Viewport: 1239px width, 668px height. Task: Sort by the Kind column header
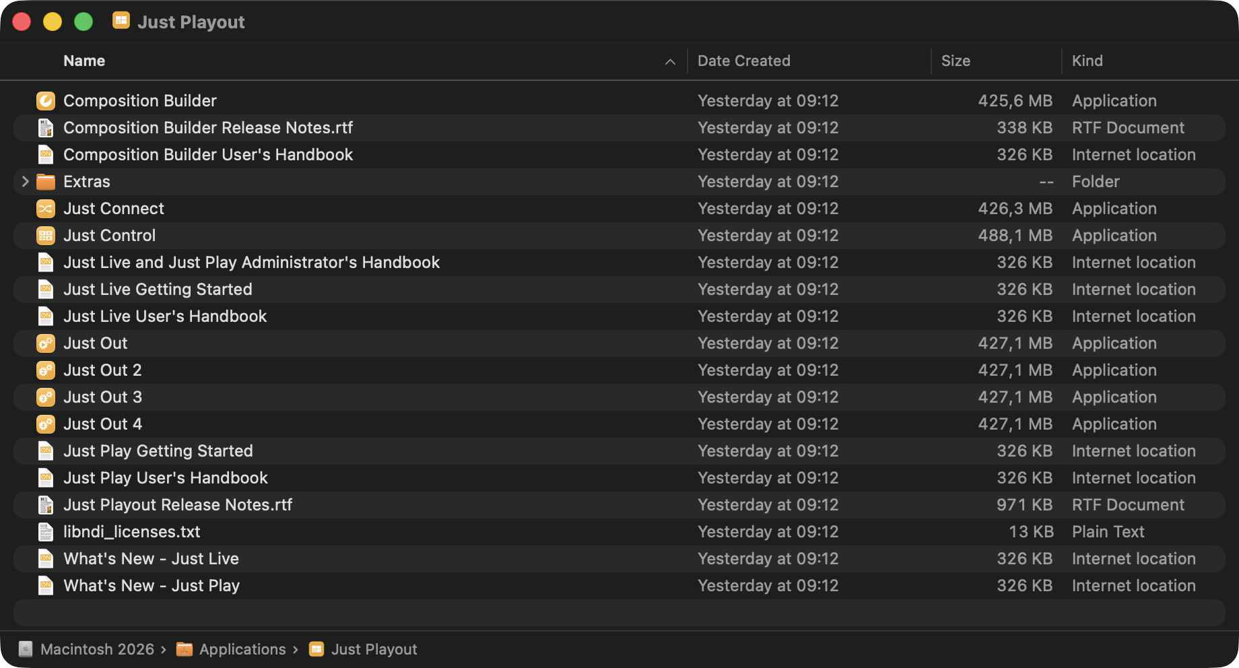click(x=1087, y=61)
